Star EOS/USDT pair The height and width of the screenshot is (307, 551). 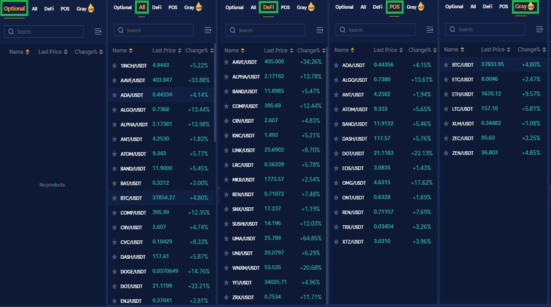336,168
